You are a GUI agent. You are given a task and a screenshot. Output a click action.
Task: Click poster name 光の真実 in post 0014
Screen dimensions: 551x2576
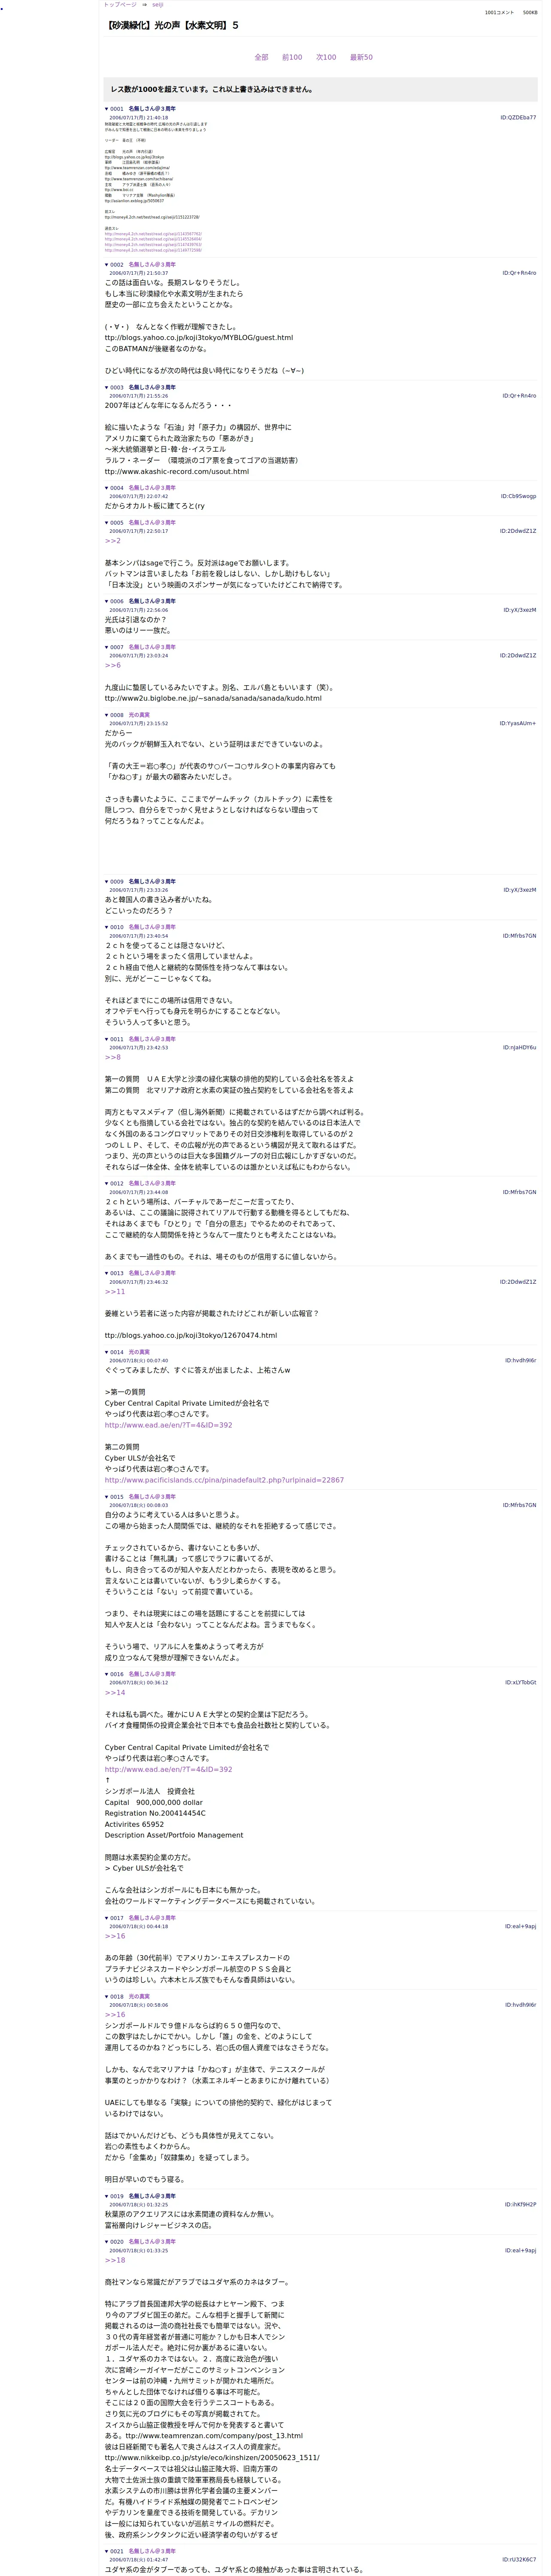coord(139,1352)
